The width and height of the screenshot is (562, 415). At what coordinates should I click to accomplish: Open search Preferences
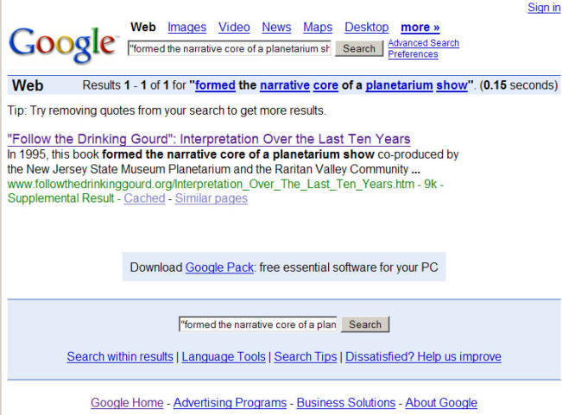(x=413, y=54)
